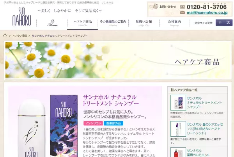Click the white shampoo bottle image
This screenshot has width=234, height=157.
click(32, 128)
